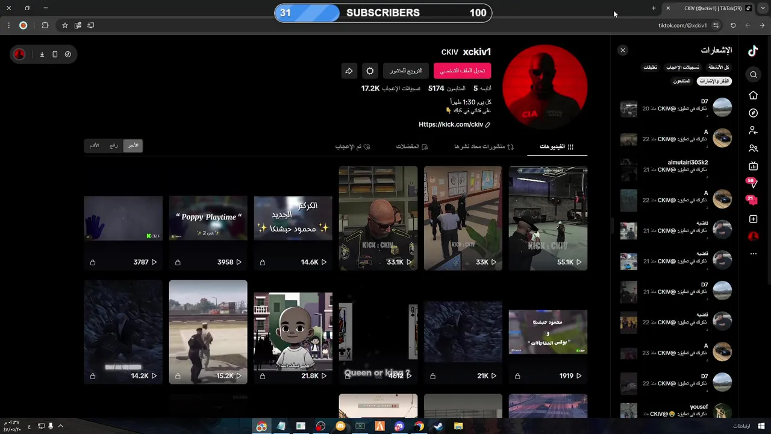Select the 'المتابعون' notification filter
771x434 pixels.
682,81
